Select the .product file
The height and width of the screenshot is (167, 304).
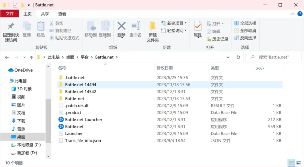point(170,113)
